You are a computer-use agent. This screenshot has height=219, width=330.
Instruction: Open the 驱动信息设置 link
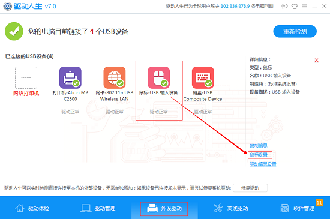point(263,164)
